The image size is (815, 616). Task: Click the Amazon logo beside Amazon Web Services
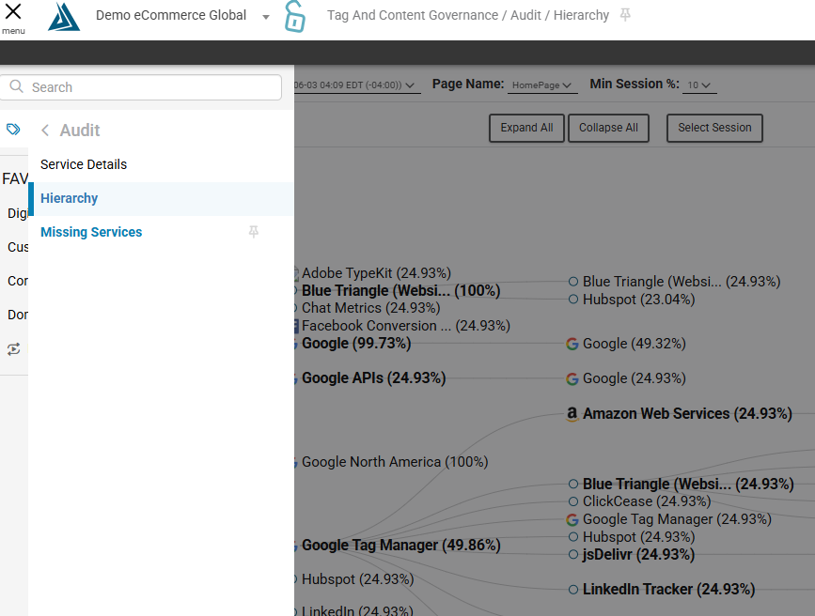(x=572, y=414)
